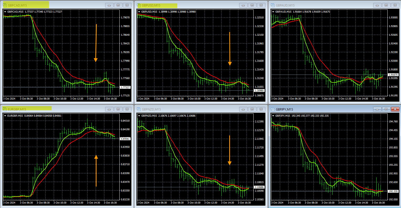Click the 1.32510 price level on GBPUSD axis
Viewport: 401px width, 208px height.
pyautogui.click(x=260, y=17)
